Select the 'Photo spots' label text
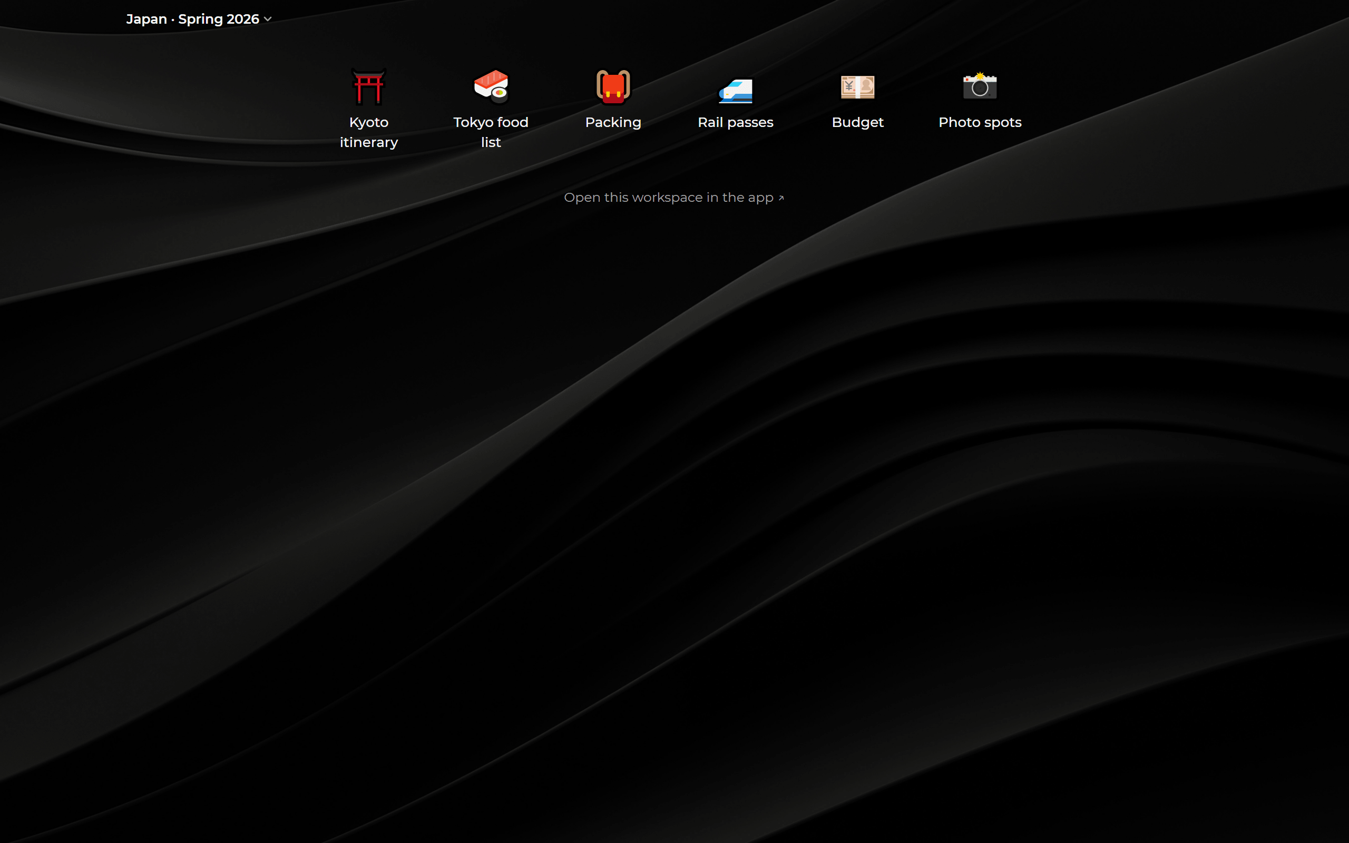 click(980, 123)
